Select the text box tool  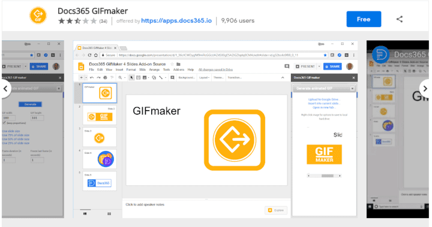[x=139, y=78]
